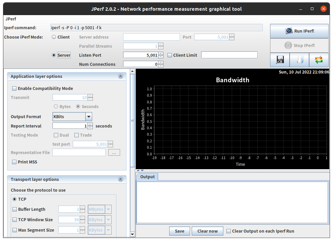Click inside the Output text area
The height and width of the screenshot is (241, 333).
tap(232, 202)
